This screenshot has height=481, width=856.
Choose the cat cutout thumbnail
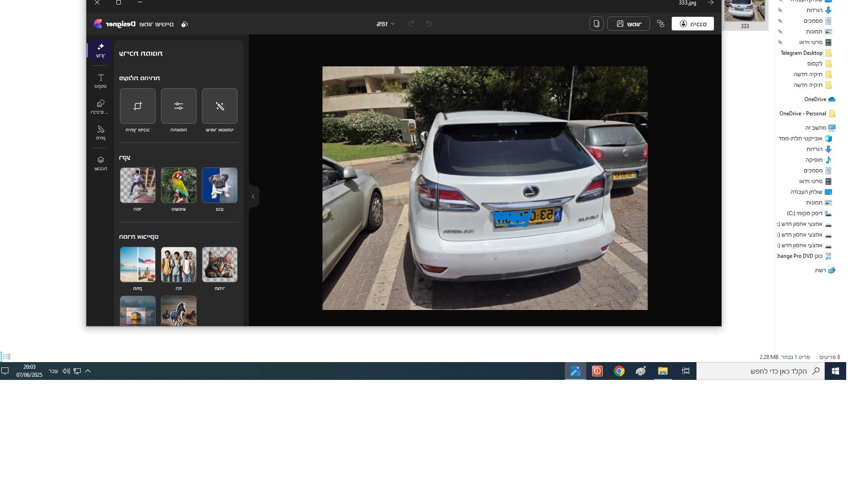220,265
